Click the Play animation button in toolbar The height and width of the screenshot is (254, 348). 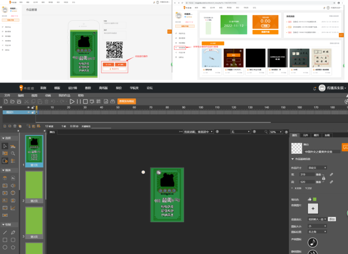pos(72,101)
